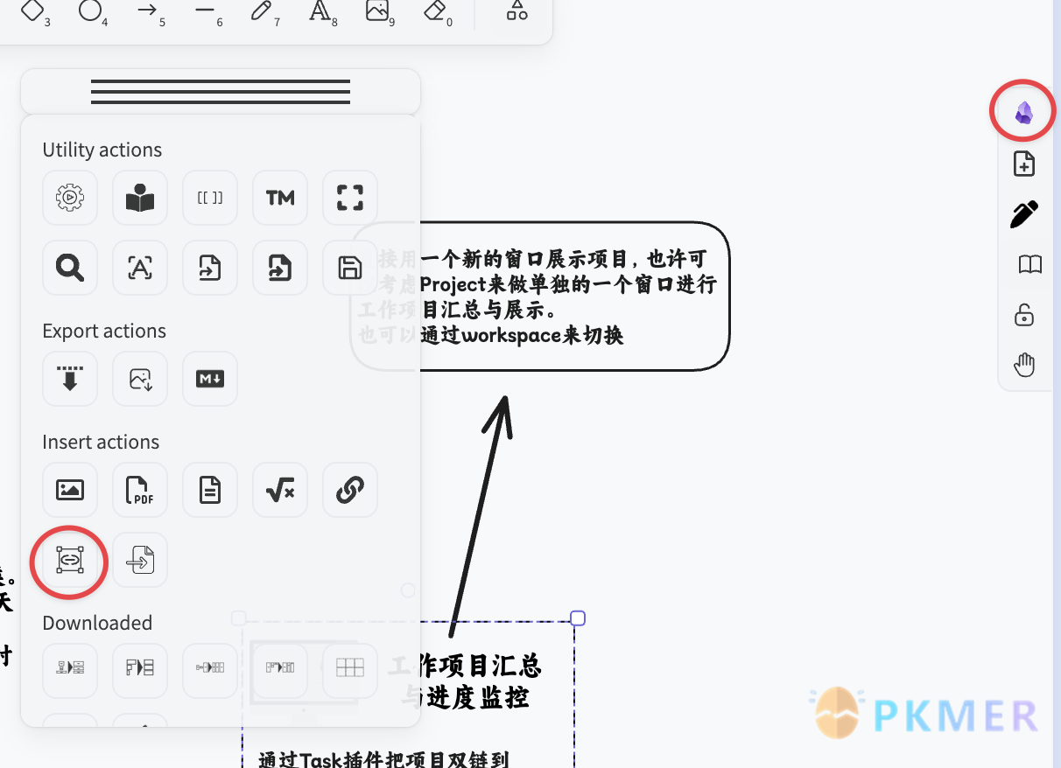Click the pen mode icon in right sidebar

(x=1023, y=214)
